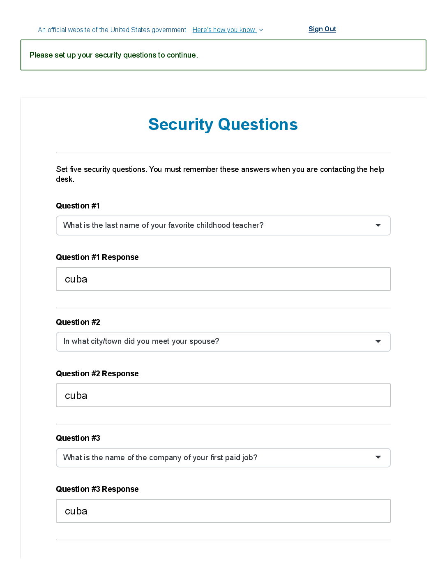Focus the Question #1 Response text field
This screenshot has height=579, width=447.
tap(223, 279)
